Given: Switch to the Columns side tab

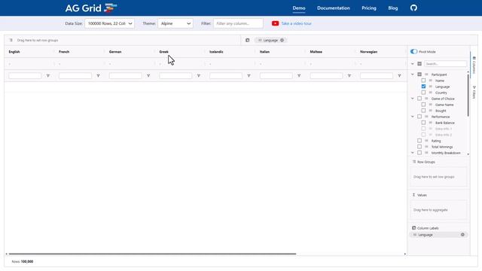Looking at the screenshot, I should pos(474,65).
